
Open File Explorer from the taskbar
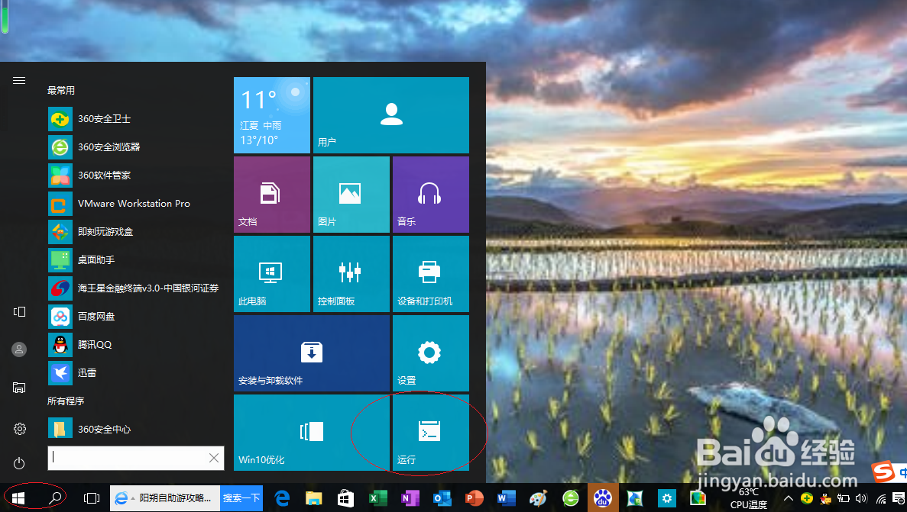tap(313, 498)
